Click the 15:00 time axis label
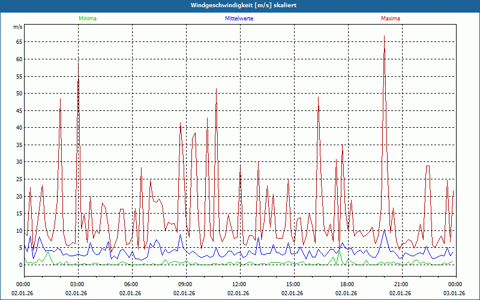480x300 pixels. pos(292,284)
